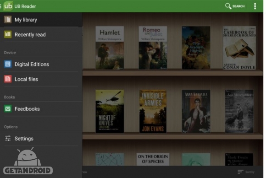Click UB Reader title text
The height and width of the screenshot is (178, 266).
[25, 6]
